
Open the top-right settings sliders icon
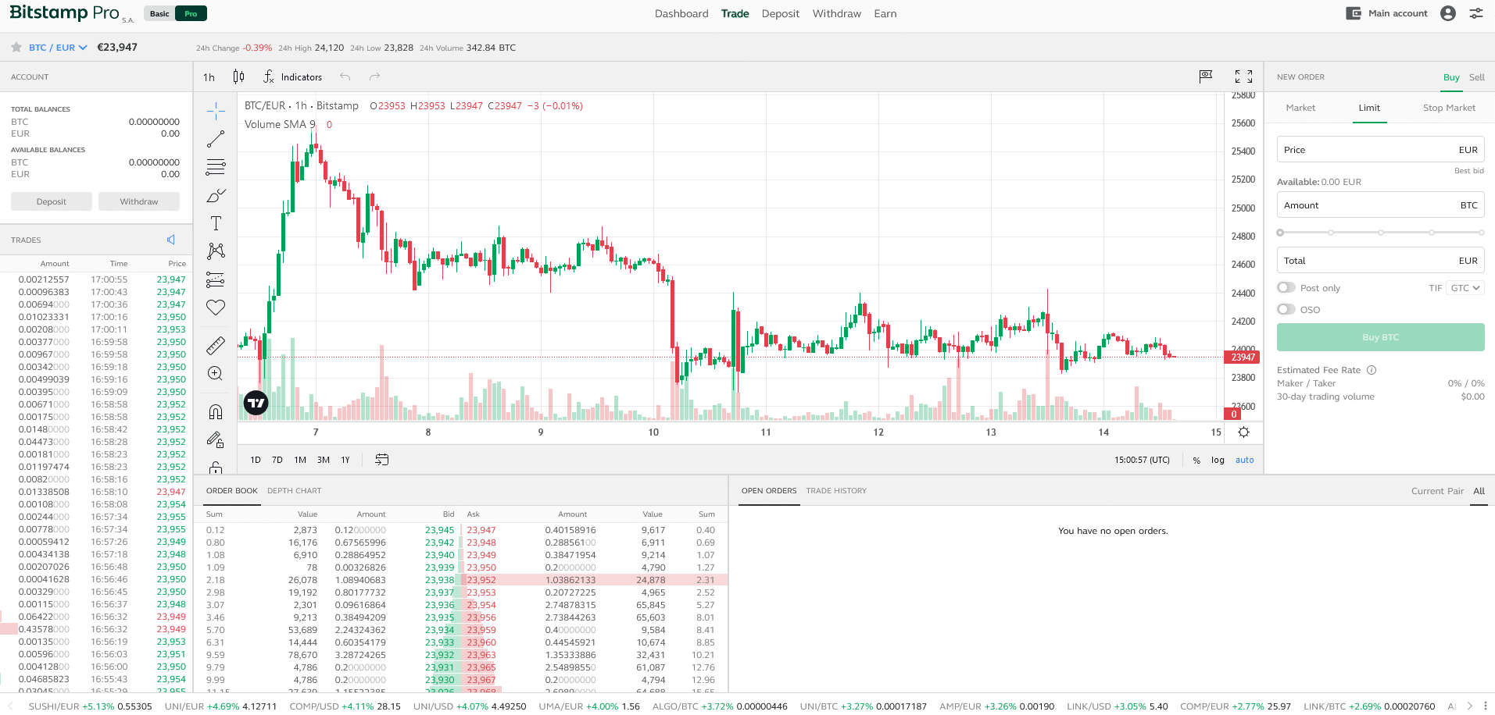1476,13
